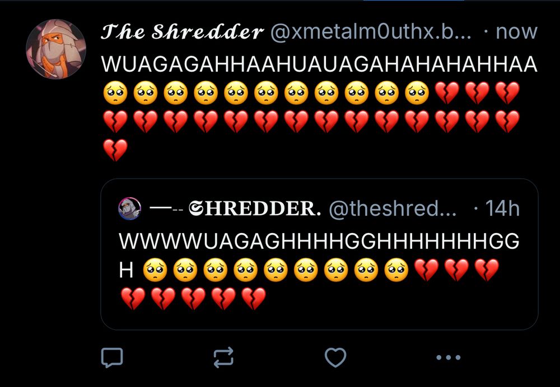Click the last broken heart in the quoted tweet
Screen dimensions: 560x387
(254, 299)
